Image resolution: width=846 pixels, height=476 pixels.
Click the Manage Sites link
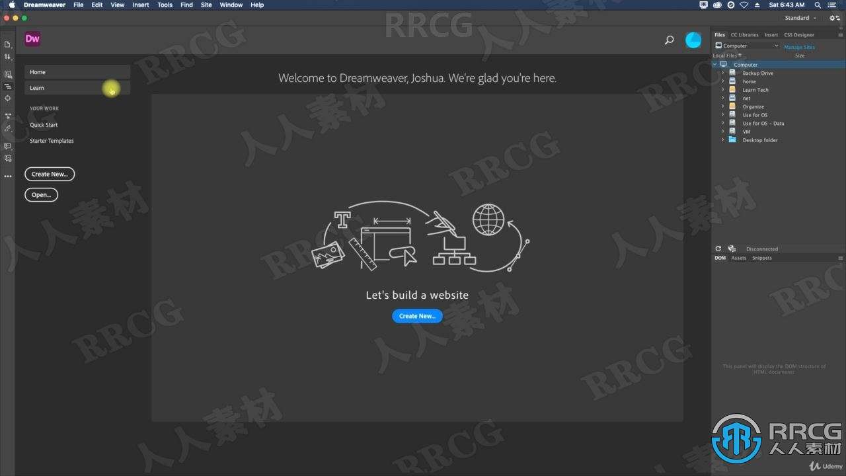pyautogui.click(x=799, y=47)
